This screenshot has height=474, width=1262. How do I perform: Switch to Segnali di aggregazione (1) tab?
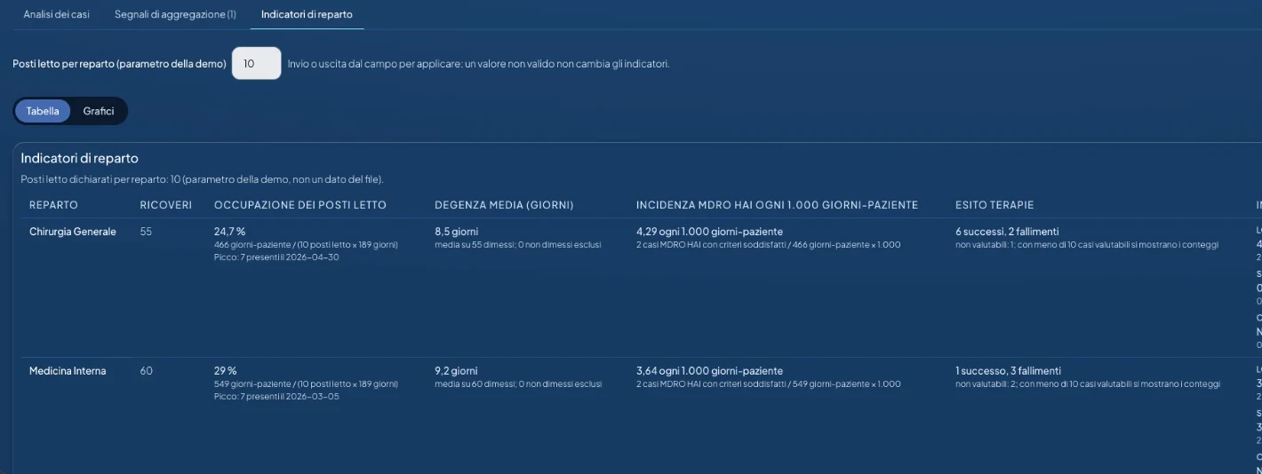tap(175, 15)
